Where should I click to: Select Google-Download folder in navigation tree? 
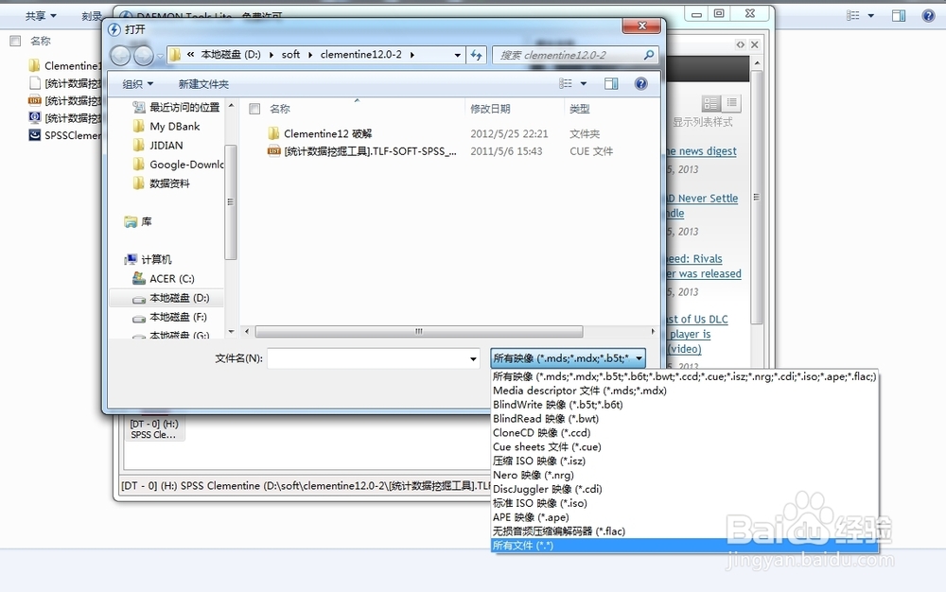click(178, 164)
